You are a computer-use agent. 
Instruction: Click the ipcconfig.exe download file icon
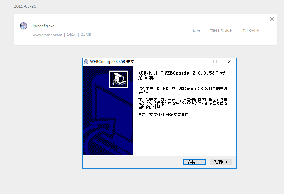point(24,26)
